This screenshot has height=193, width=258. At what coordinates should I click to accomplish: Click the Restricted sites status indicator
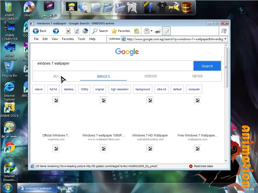(201, 166)
